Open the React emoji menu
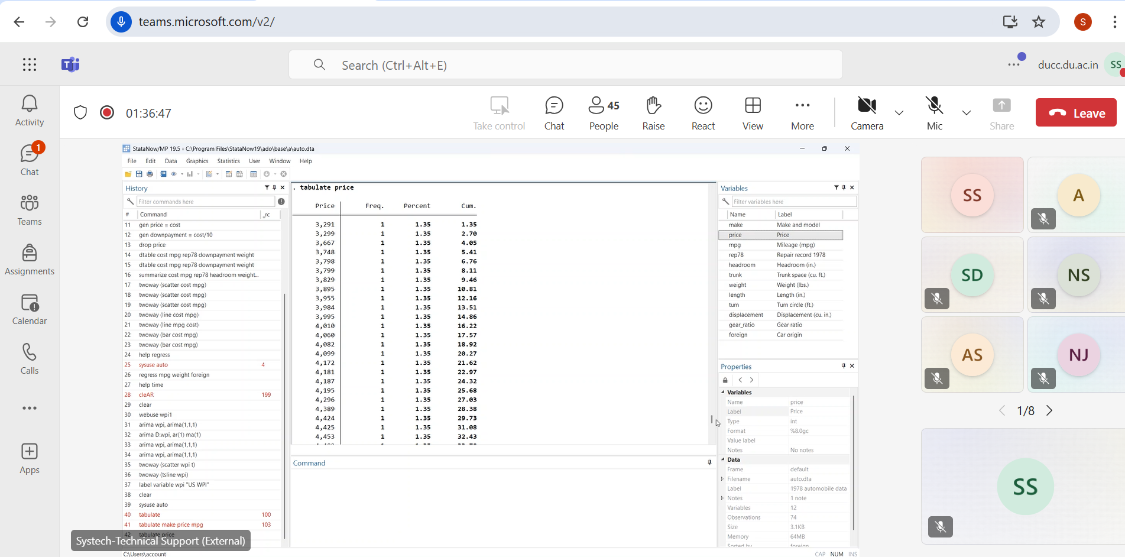 (703, 113)
